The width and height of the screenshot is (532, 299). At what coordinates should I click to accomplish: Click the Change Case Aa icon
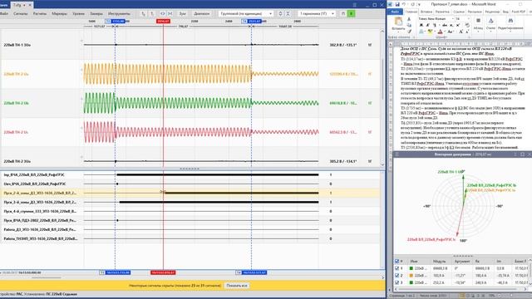450,32
